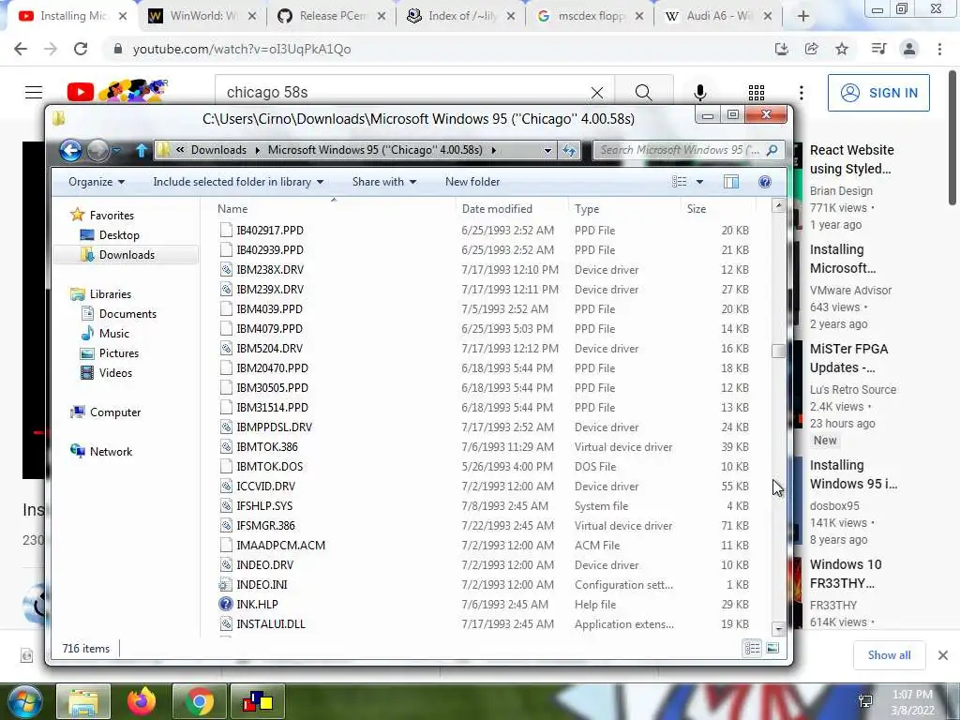The image size is (960, 720).
Task: Open the File Explorer taskbar button
Action: tap(83, 701)
